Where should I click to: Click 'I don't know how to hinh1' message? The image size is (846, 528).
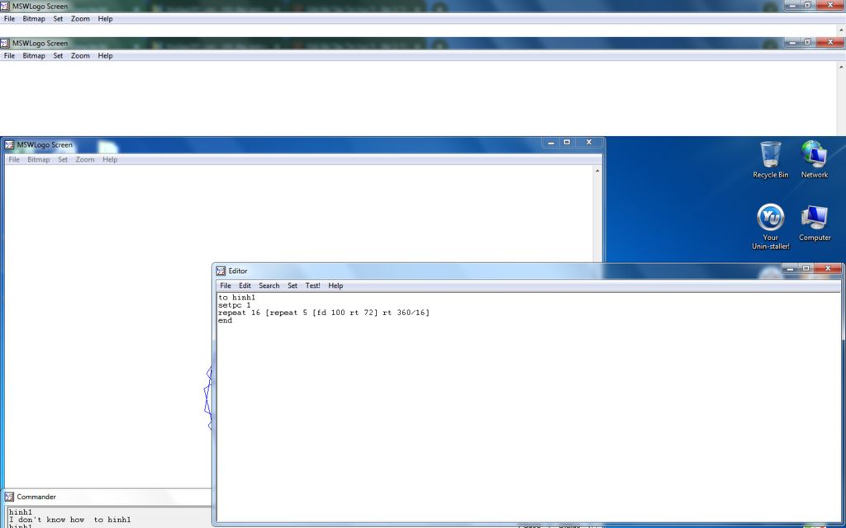[69, 520]
